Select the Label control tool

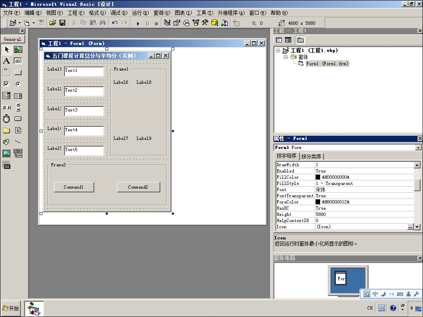(7, 61)
